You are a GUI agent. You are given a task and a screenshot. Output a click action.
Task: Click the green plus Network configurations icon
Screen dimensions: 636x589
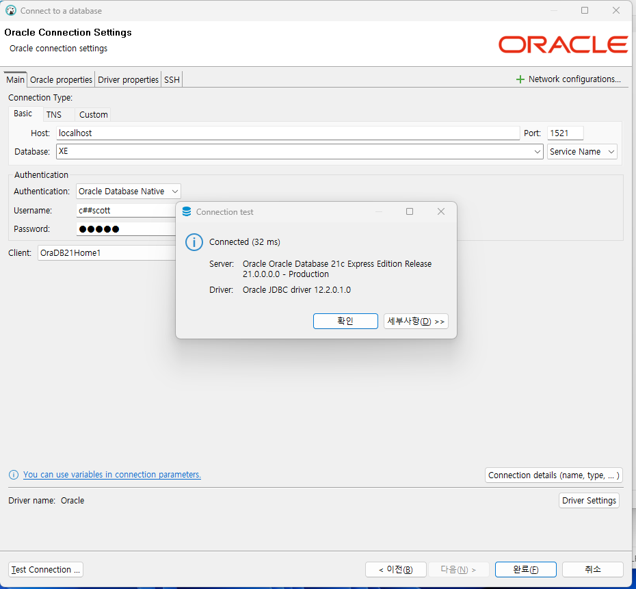coord(520,79)
